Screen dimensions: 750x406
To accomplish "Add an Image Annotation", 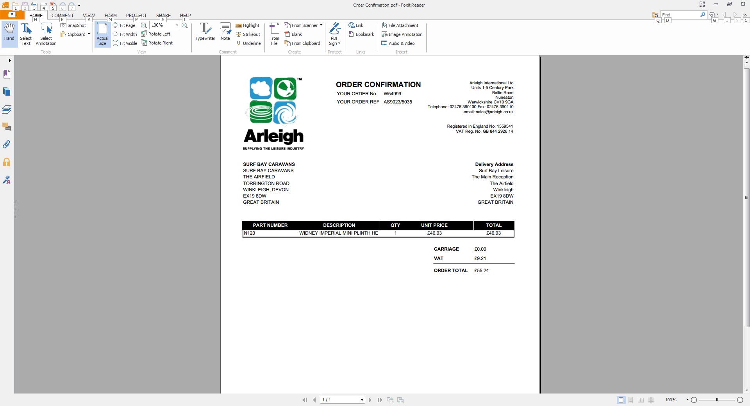I will click(x=402, y=34).
